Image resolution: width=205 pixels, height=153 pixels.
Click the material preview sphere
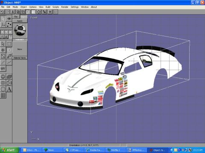pos(20,30)
